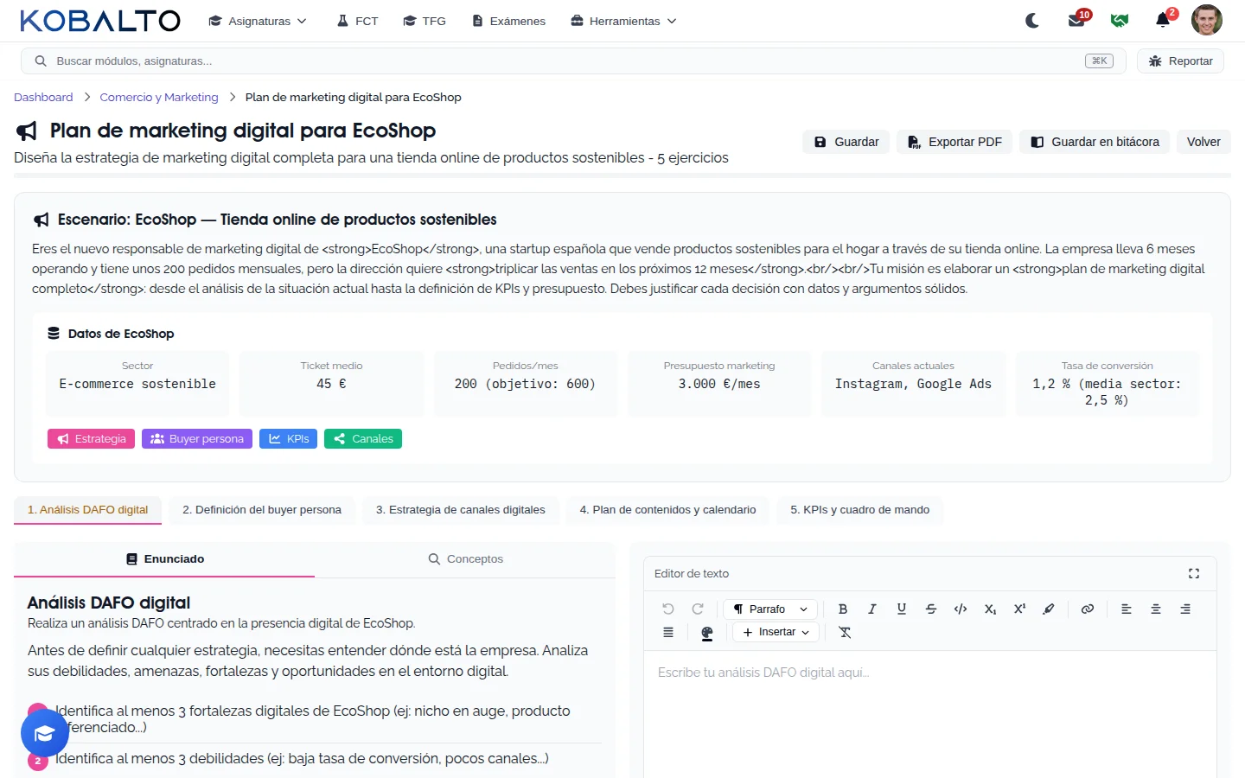Open the notifications bell
The height and width of the screenshot is (778, 1245).
[x=1163, y=21]
